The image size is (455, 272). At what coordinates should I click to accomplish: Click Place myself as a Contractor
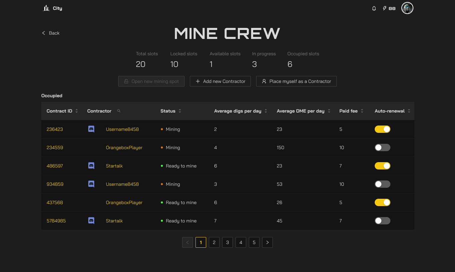[296, 81]
